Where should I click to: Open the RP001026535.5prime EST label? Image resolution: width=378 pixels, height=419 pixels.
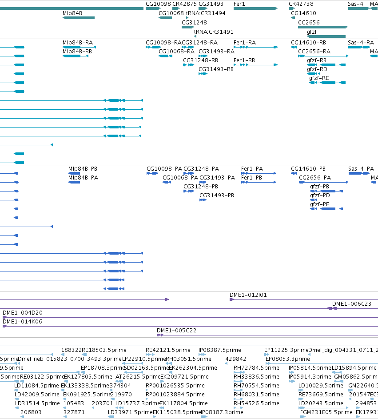point(175,386)
